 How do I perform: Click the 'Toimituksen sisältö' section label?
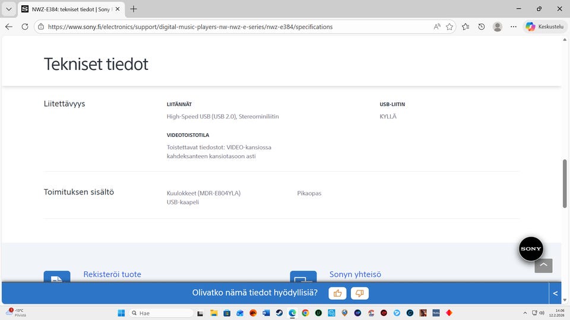click(x=79, y=192)
